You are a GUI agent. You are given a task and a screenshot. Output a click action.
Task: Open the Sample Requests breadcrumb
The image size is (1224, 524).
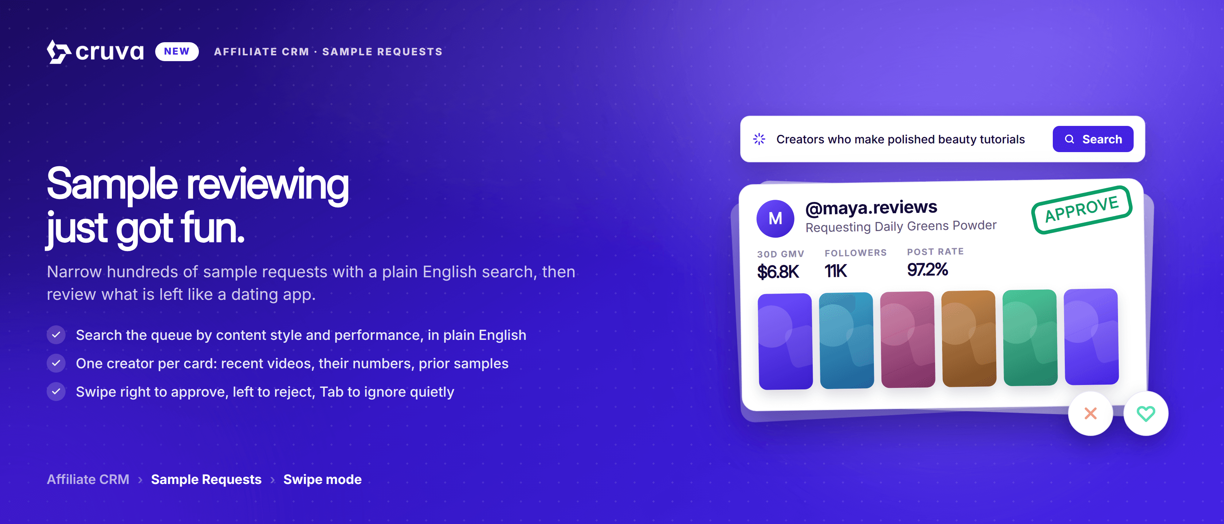206,479
